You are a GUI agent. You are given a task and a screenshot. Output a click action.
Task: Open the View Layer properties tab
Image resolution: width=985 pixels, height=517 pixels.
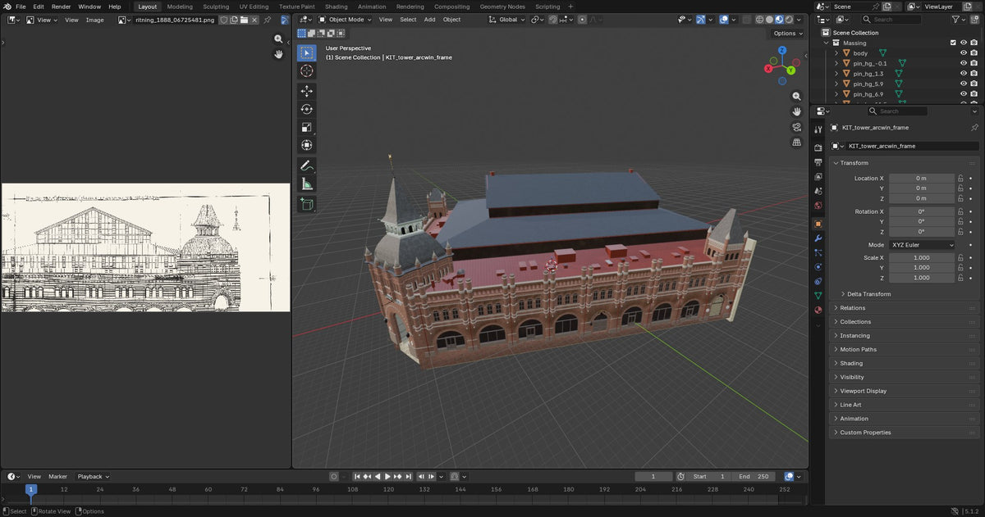pos(818,176)
